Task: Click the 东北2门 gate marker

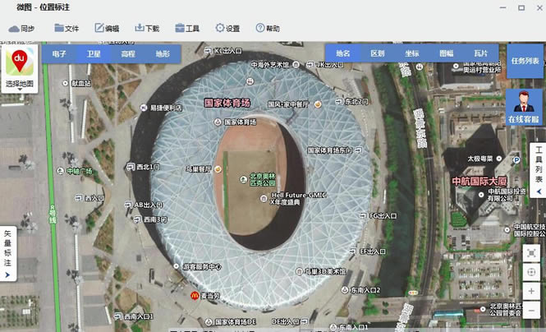Action: point(338,102)
